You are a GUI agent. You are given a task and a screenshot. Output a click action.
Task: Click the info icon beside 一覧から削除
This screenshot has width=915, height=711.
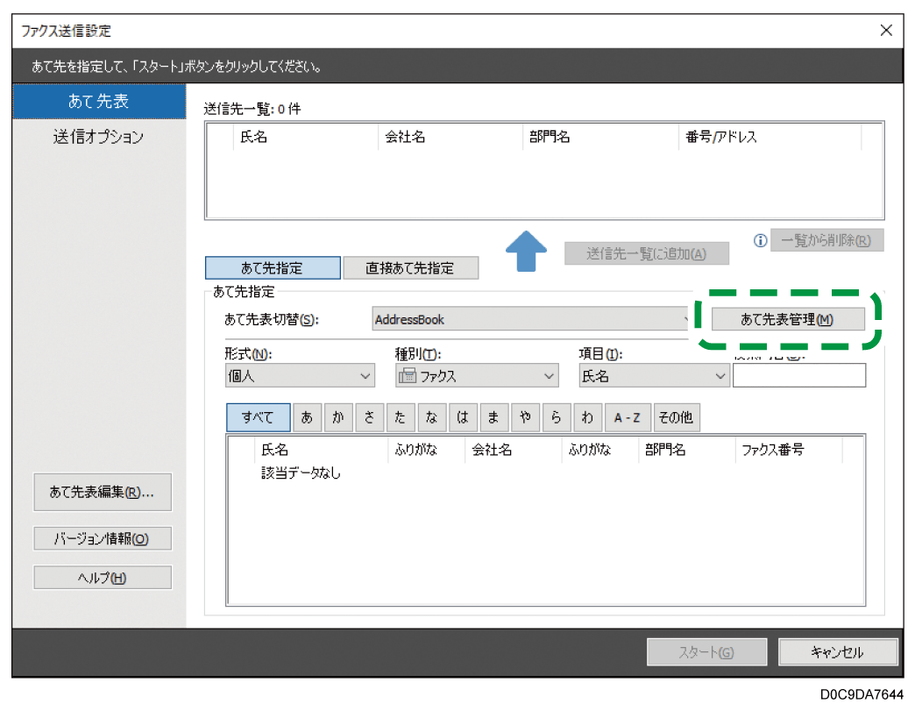pos(760,240)
